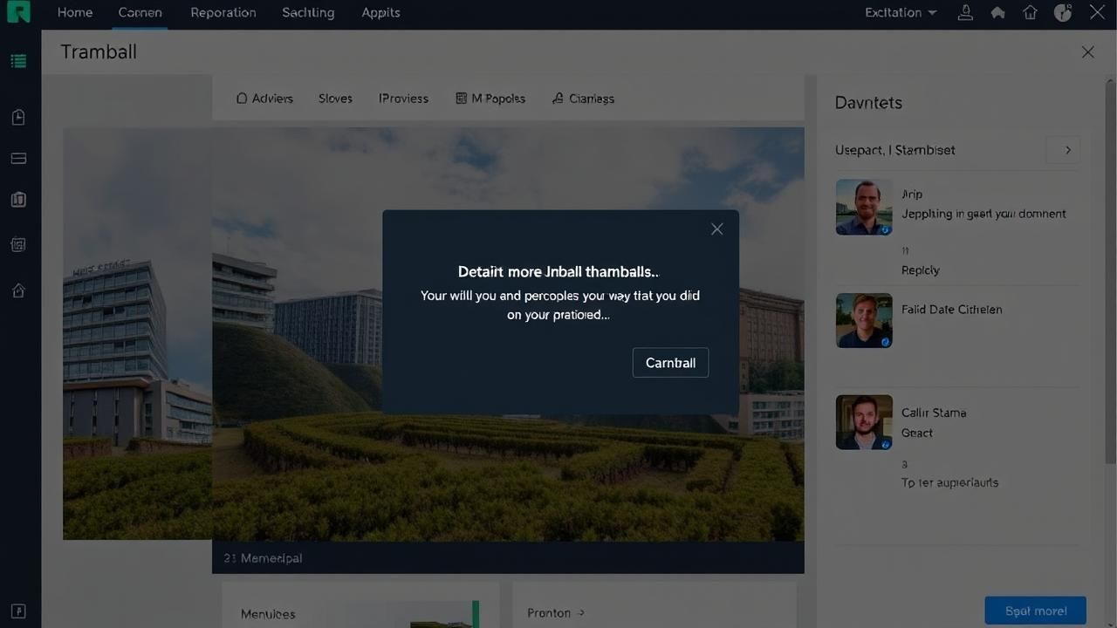The image size is (1117, 628).
Task: Open the Reporation menu
Action: [223, 13]
